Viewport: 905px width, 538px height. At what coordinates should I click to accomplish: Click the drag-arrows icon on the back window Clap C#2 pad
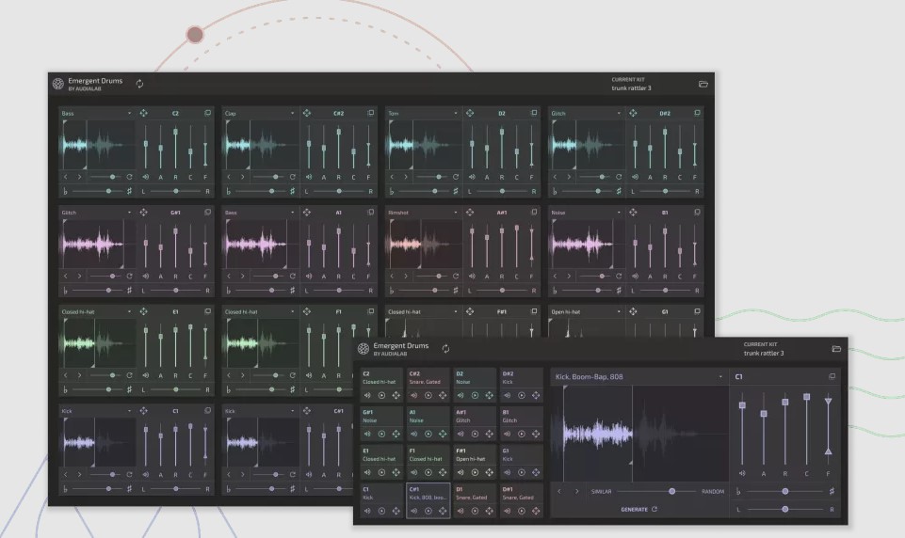(x=307, y=113)
